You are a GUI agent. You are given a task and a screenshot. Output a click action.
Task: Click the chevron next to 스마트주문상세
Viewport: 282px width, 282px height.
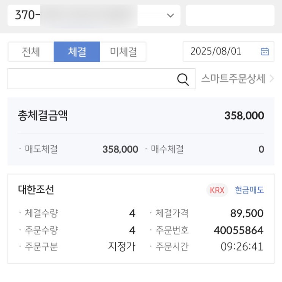pos(271,79)
